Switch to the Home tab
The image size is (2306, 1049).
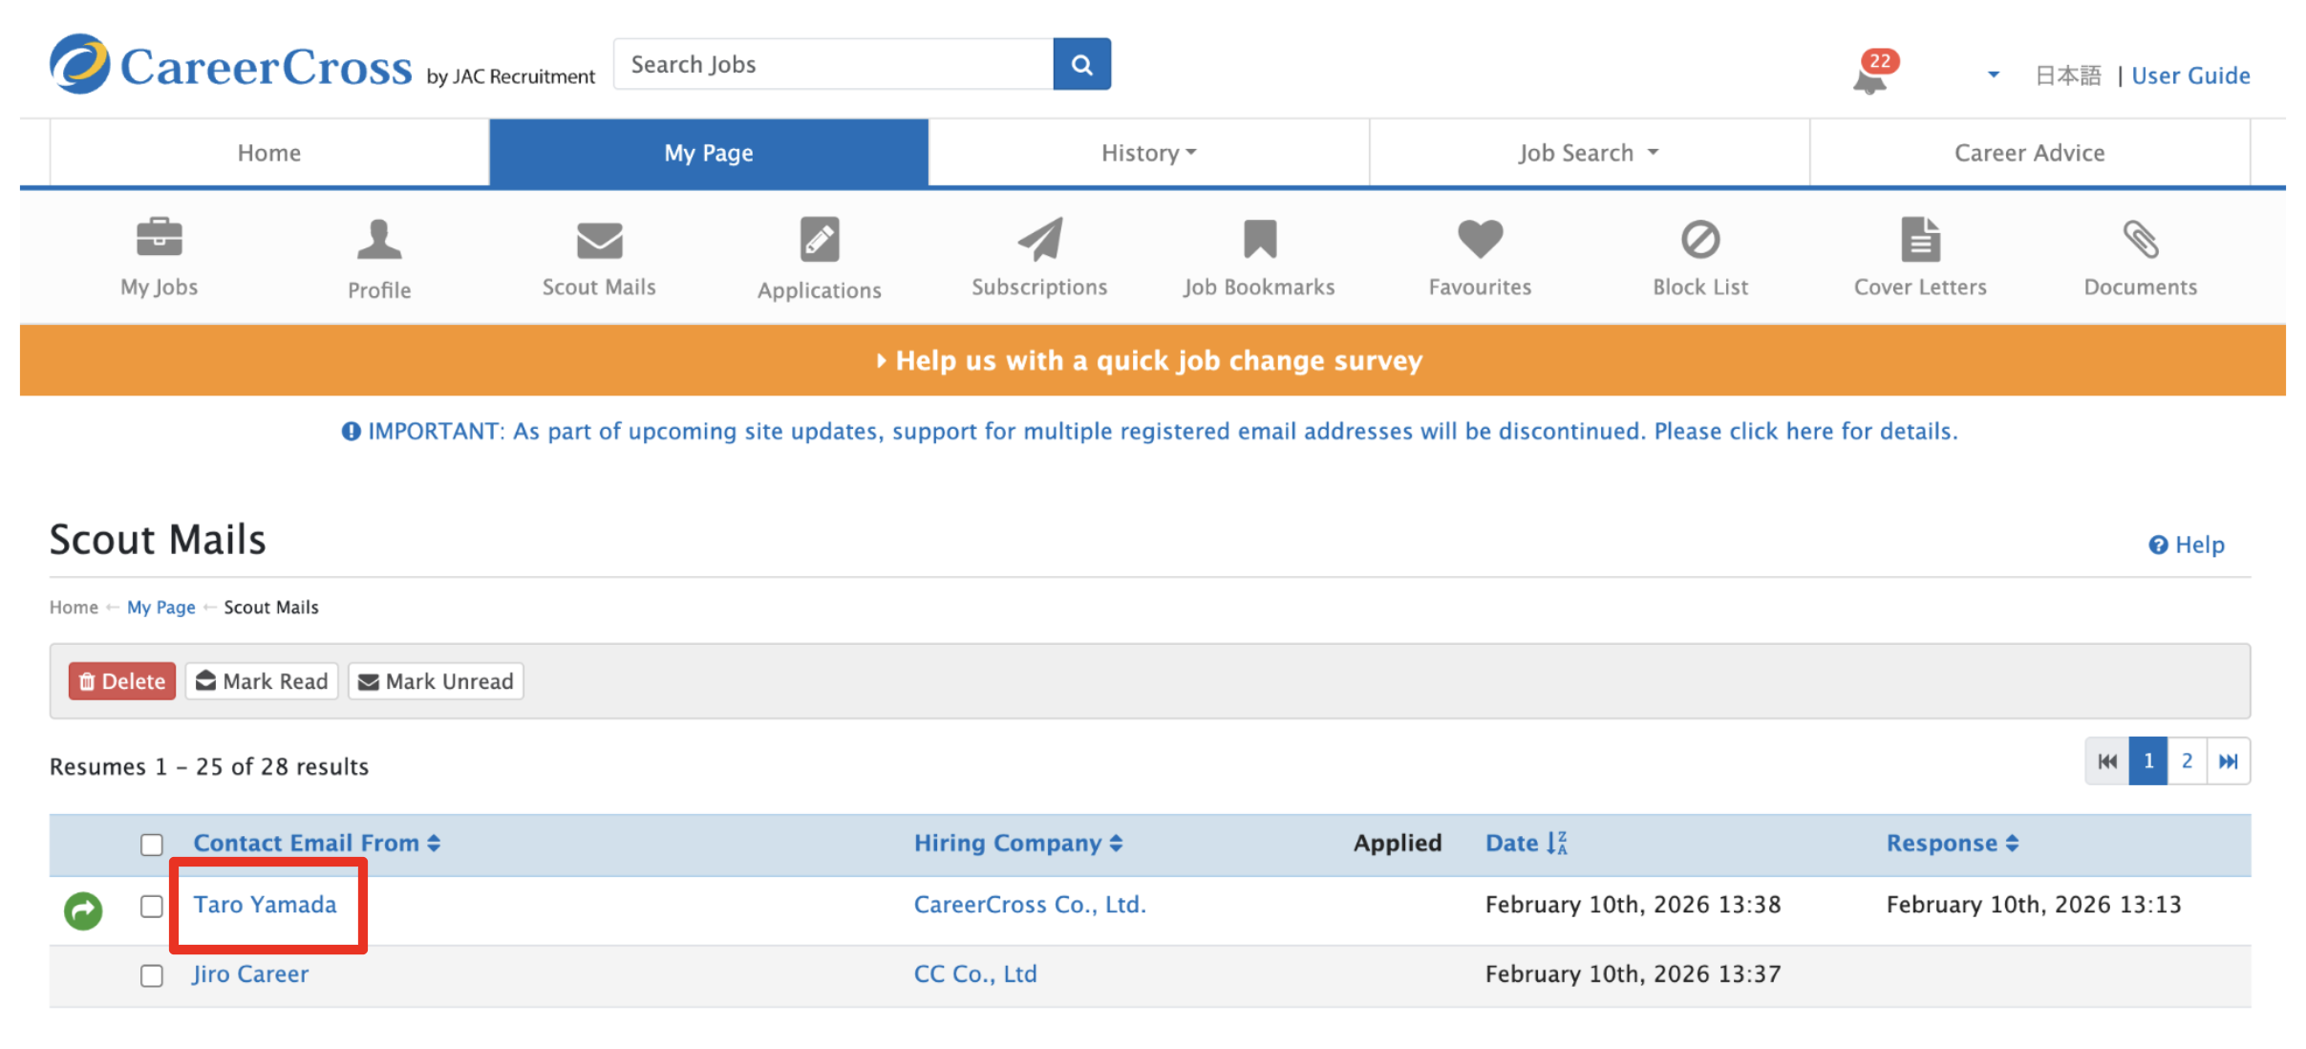coord(268,153)
